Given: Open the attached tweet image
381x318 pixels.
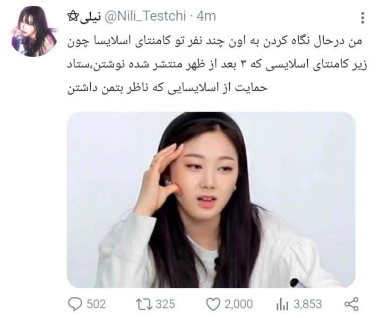Looking at the screenshot, I should 211,200.
